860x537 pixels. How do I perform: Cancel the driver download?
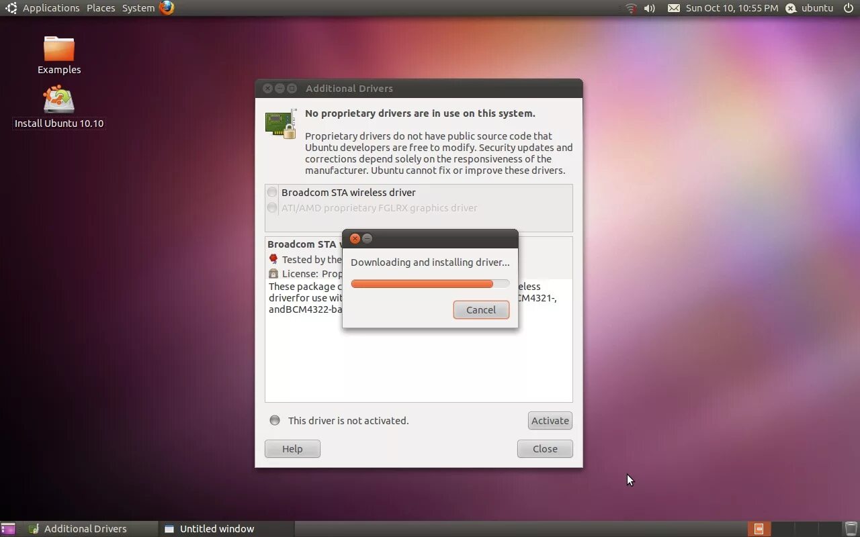481,309
